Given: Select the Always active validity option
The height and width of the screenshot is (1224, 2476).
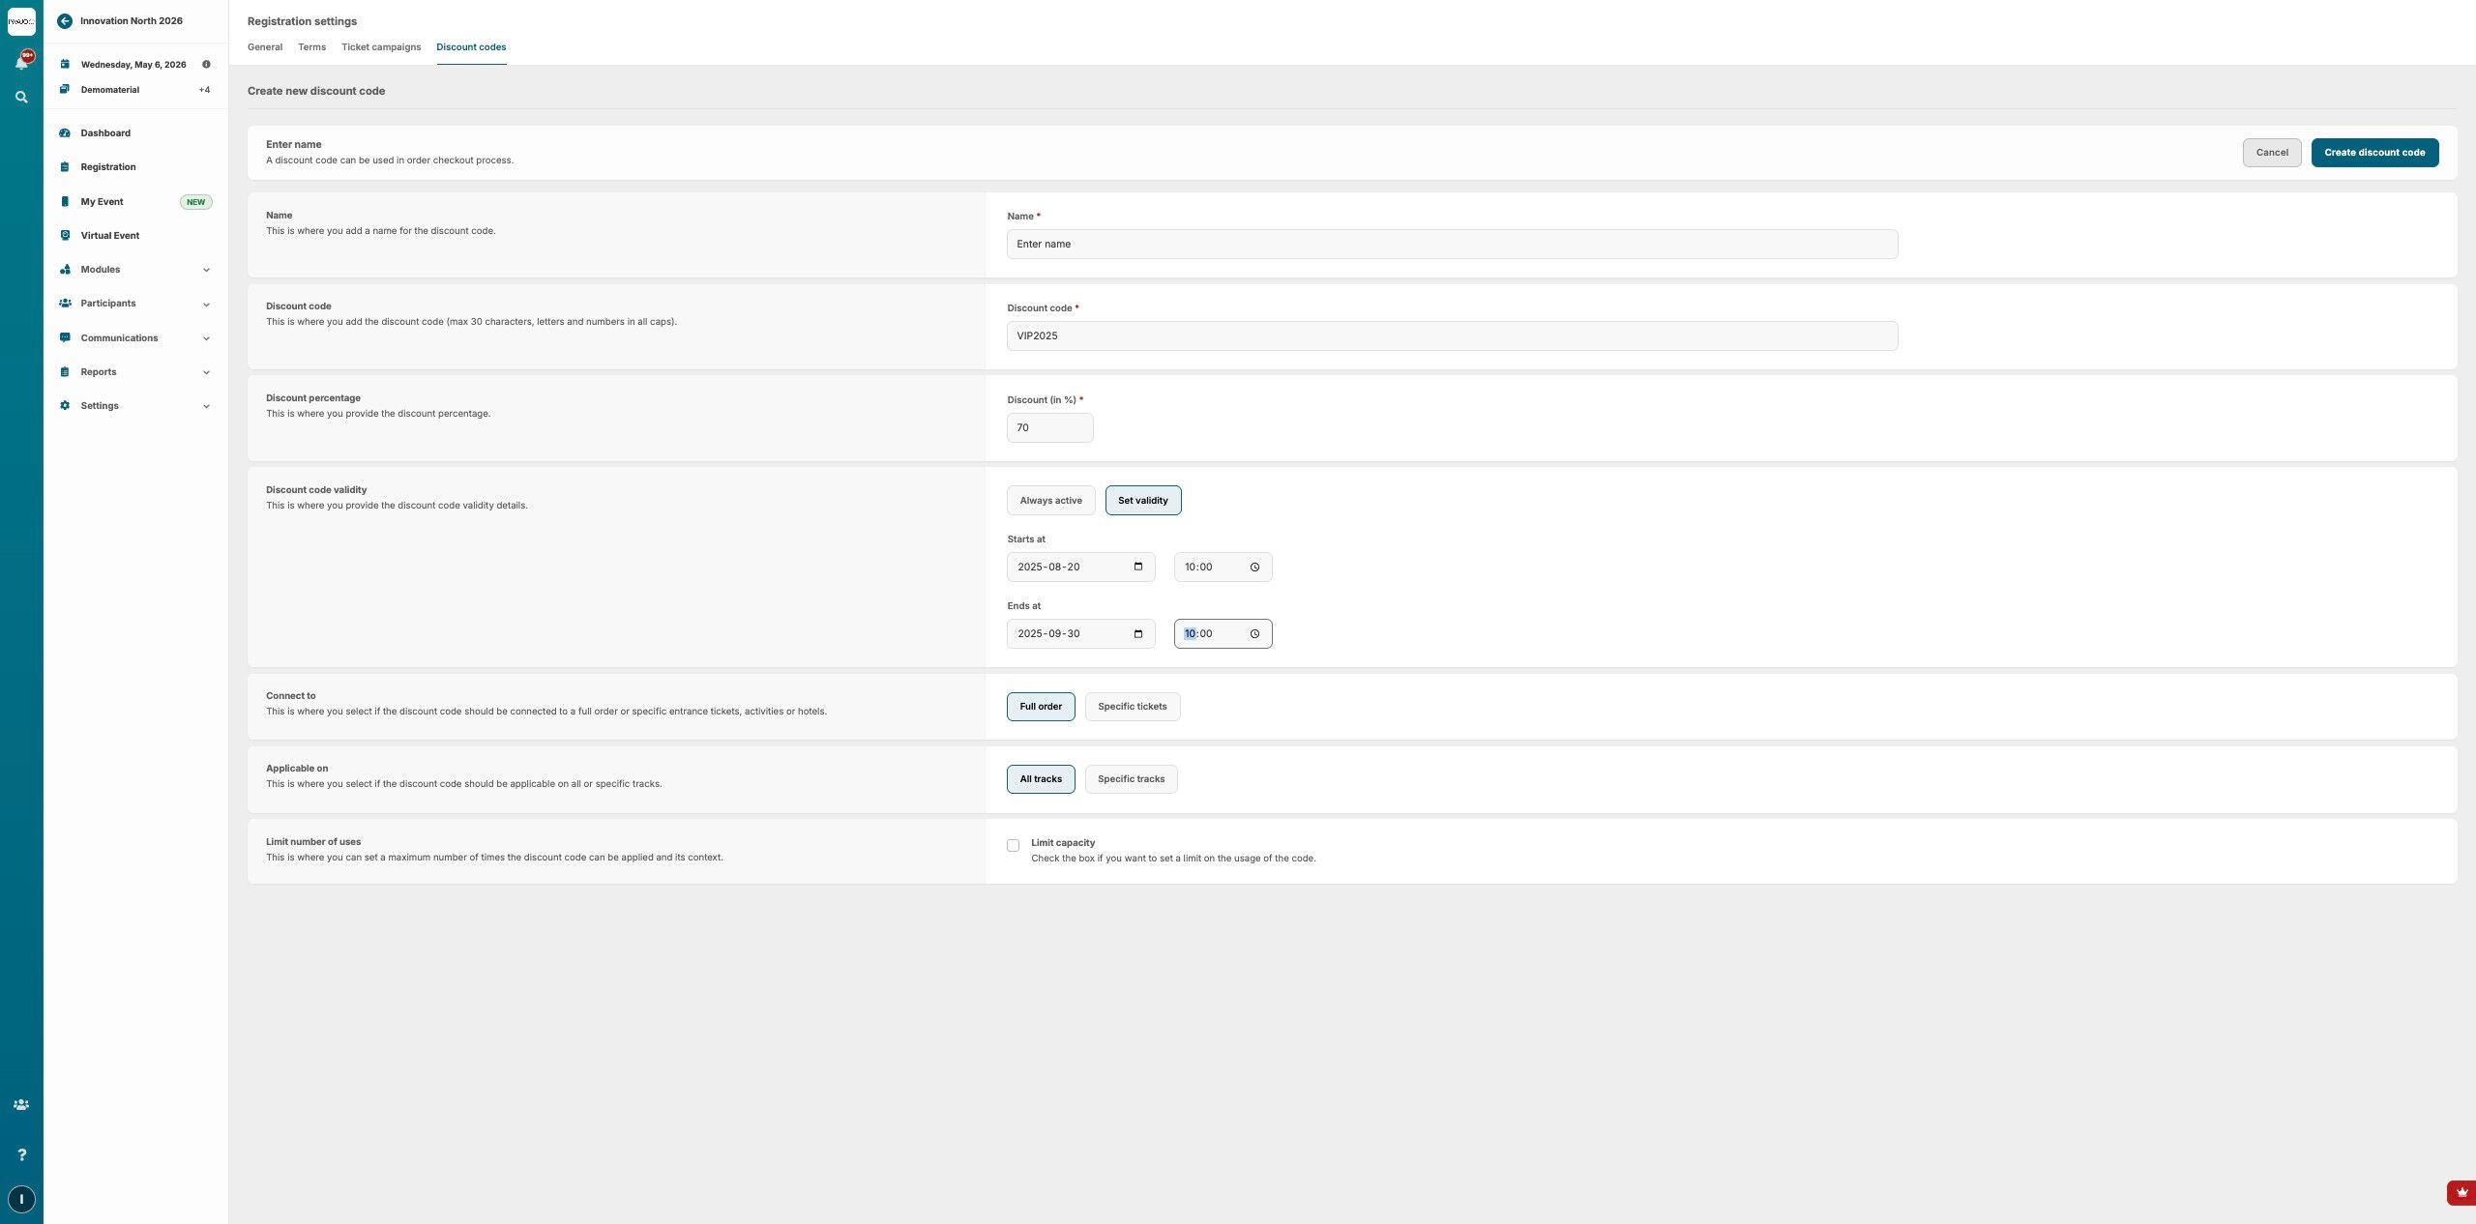Looking at the screenshot, I should [1050, 501].
